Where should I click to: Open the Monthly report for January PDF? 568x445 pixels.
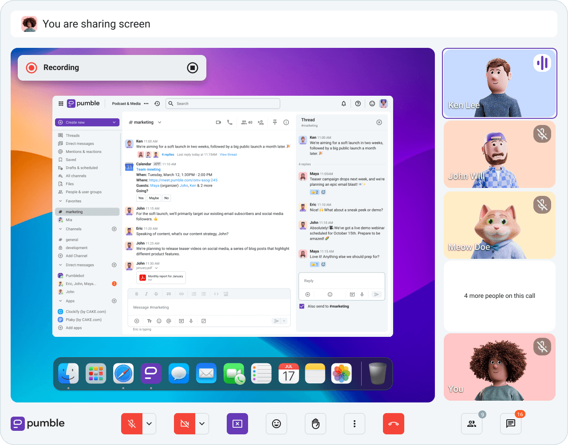coord(161,278)
